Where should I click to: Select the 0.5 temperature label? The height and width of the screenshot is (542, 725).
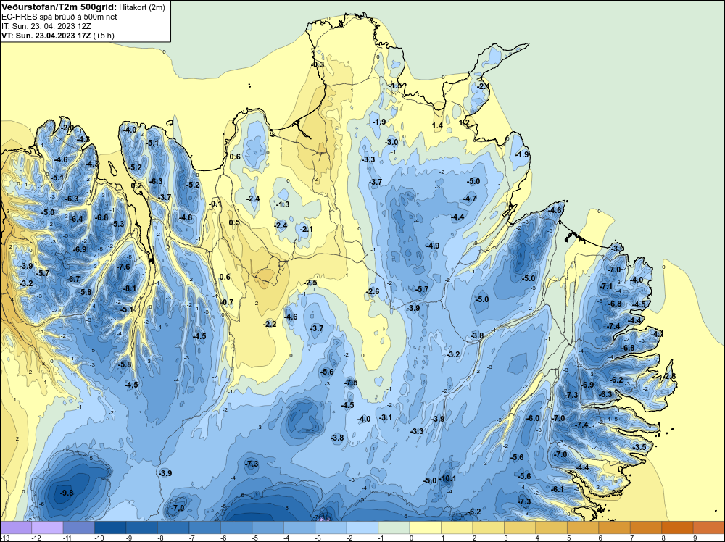coord(235,222)
